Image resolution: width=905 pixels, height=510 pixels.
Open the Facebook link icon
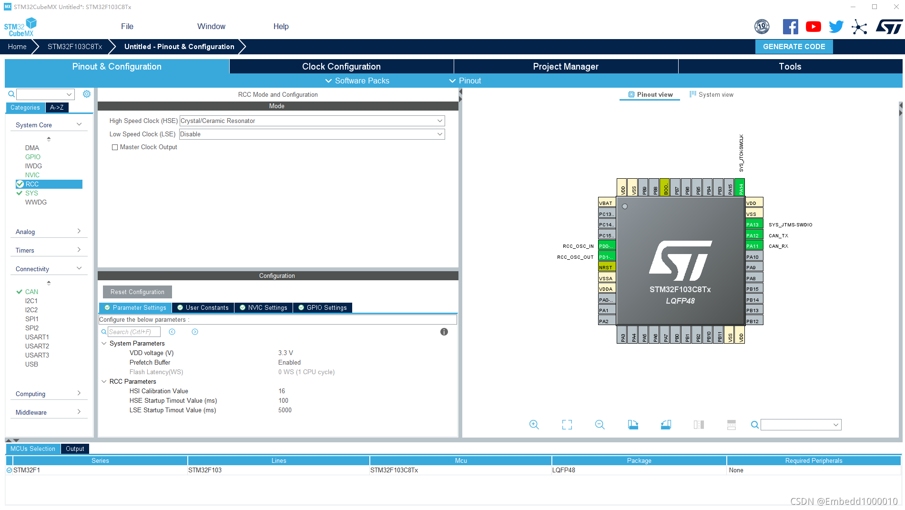790,27
